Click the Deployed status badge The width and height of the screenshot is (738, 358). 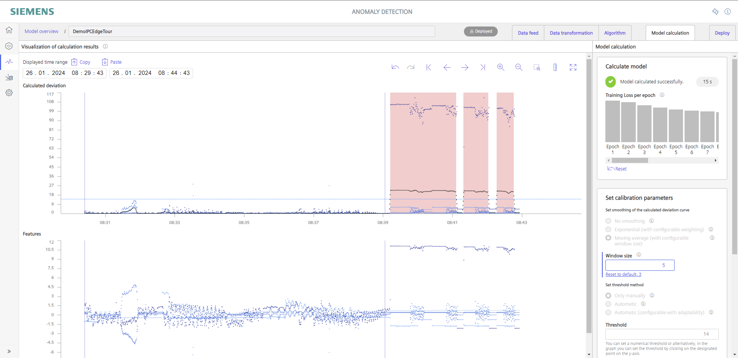tap(481, 31)
